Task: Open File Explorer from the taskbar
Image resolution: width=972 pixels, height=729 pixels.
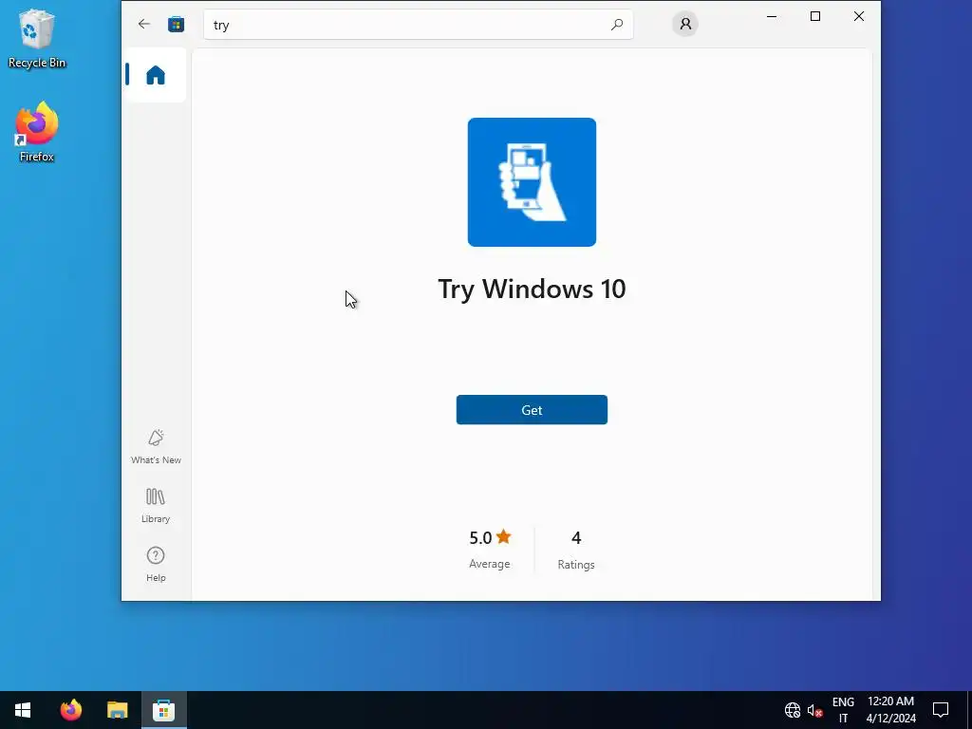Action: pos(117,710)
